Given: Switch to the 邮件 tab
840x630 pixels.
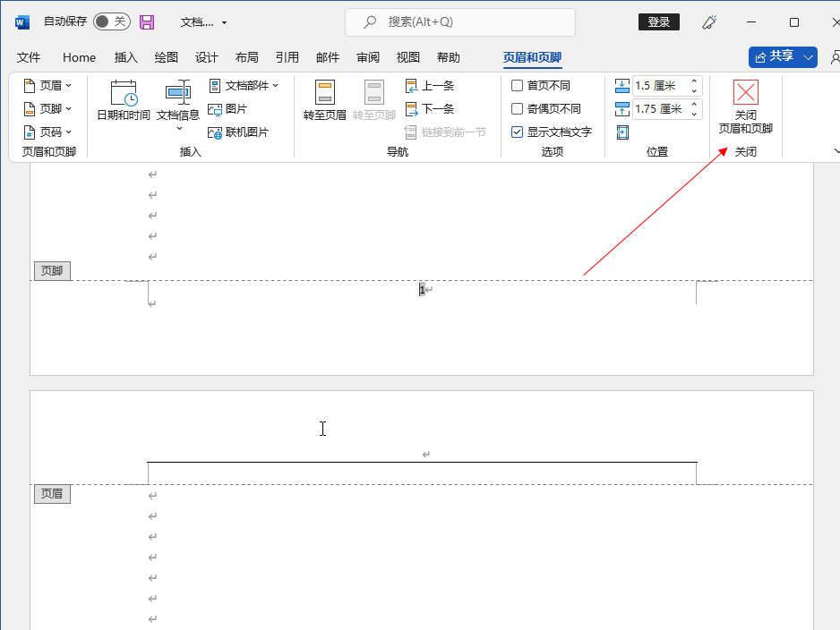Looking at the screenshot, I should 328,57.
